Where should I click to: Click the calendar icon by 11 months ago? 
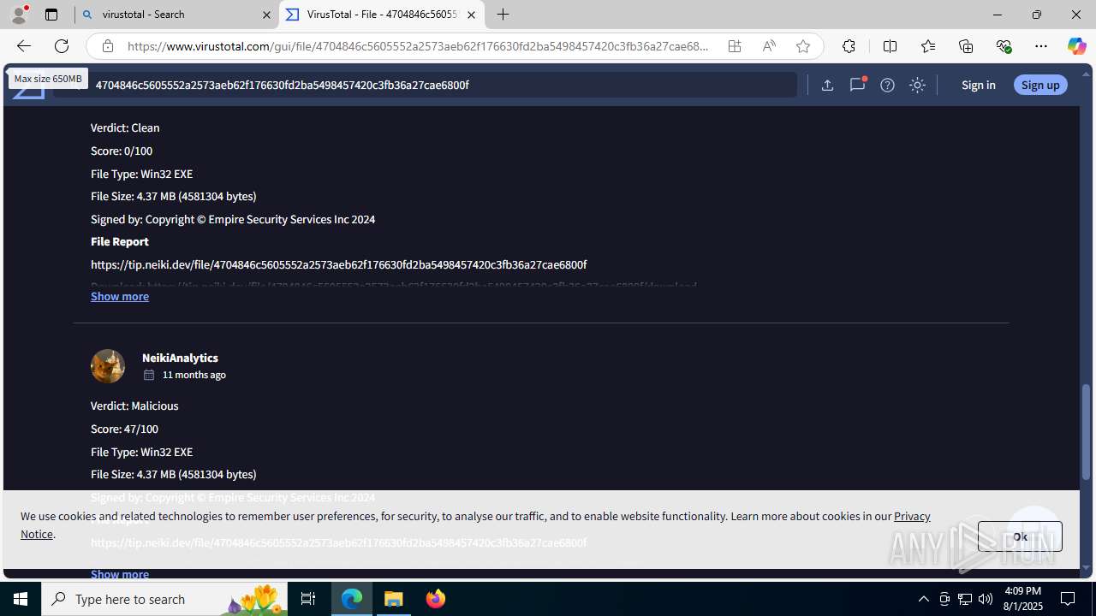(149, 375)
